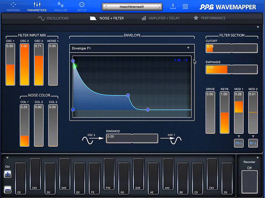Viewport: 265px width, 198px height.
Task: Play the C2 key
Action: coord(20,178)
